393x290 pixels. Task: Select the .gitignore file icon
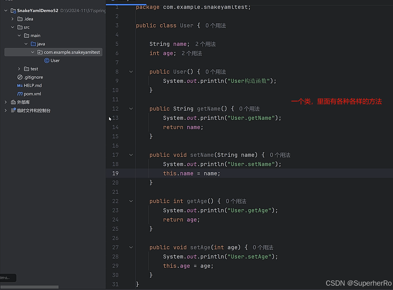click(20, 77)
